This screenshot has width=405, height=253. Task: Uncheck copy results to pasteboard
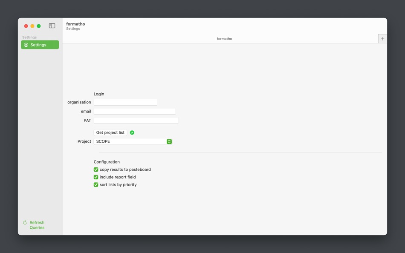pos(96,170)
